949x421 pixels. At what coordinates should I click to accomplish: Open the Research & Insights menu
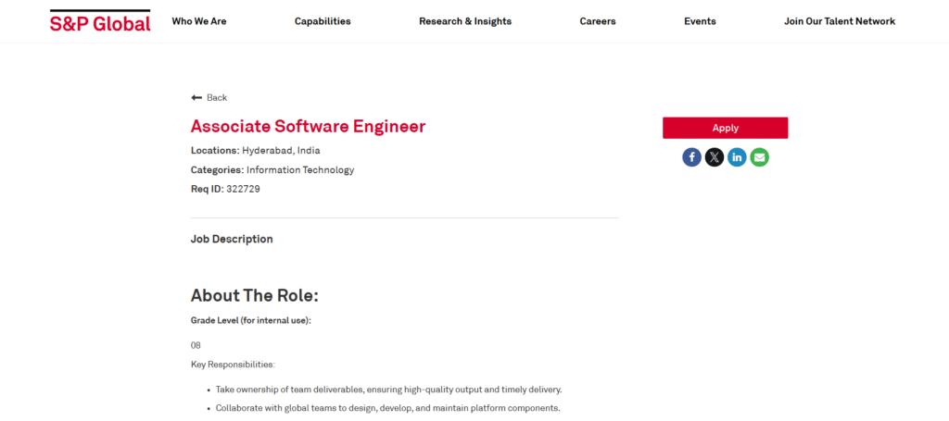464,21
